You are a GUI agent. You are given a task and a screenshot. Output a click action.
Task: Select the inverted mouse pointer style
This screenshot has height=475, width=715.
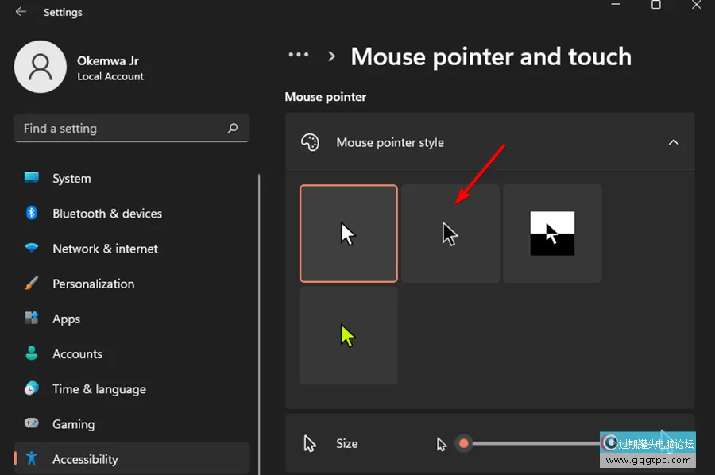(552, 234)
